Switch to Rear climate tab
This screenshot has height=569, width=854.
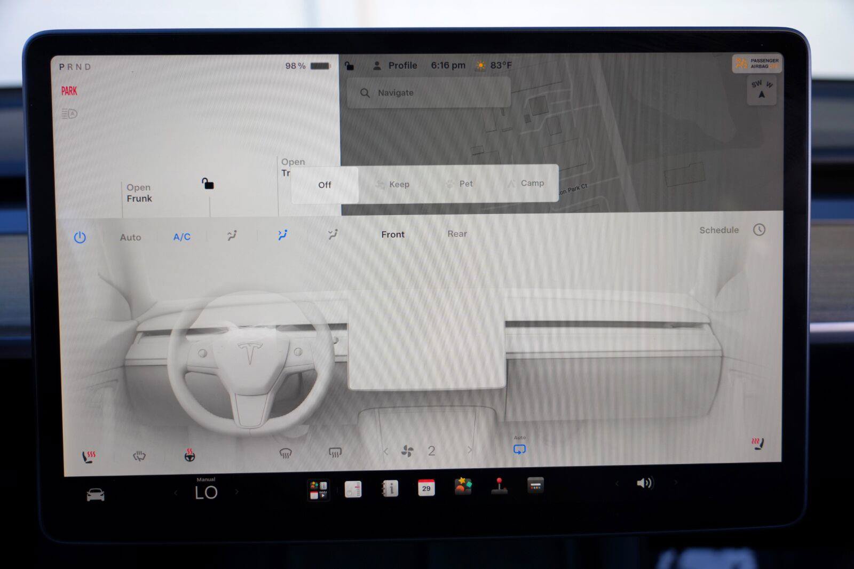click(x=457, y=234)
